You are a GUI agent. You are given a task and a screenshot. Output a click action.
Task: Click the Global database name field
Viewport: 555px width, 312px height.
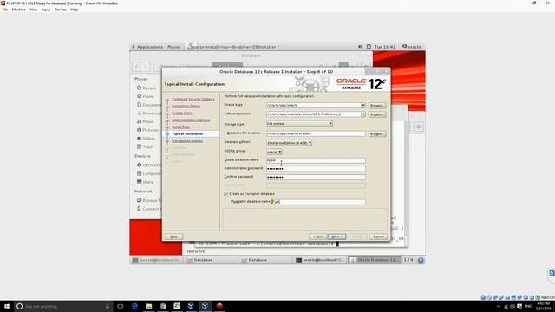click(316, 160)
